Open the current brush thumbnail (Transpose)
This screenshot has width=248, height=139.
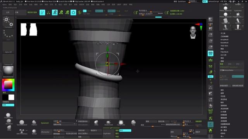point(8,22)
